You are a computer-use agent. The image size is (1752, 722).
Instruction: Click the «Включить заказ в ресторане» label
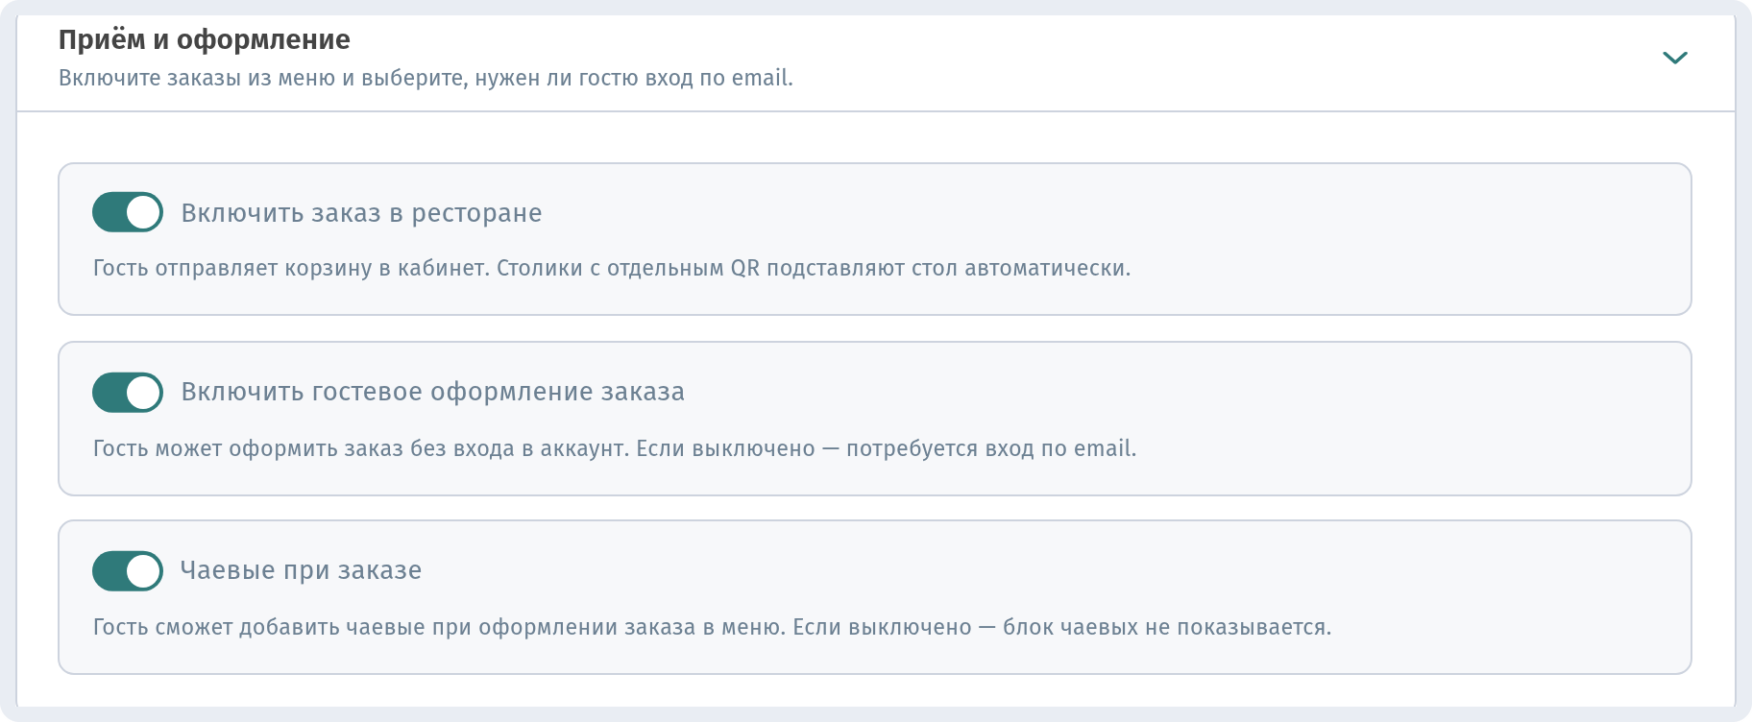pos(361,213)
